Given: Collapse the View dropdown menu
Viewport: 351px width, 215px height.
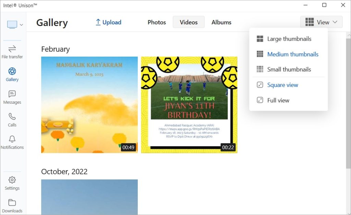Looking at the screenshot, I should point(321,22).
